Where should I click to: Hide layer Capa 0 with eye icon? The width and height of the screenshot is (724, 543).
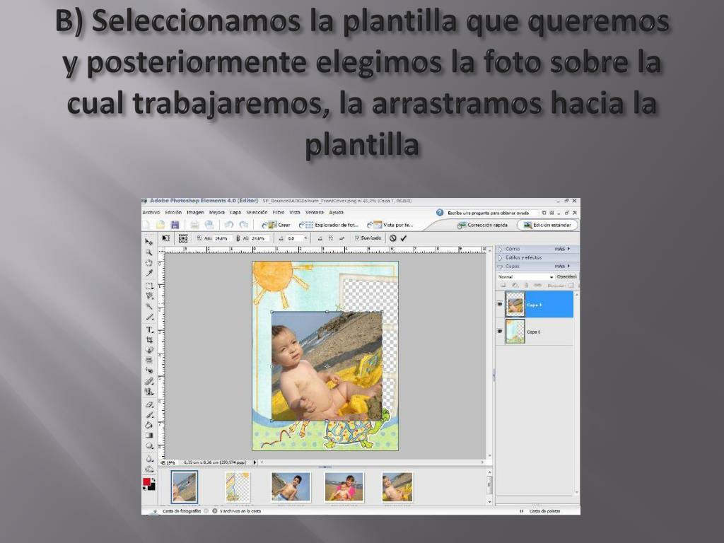coord(500,331)
